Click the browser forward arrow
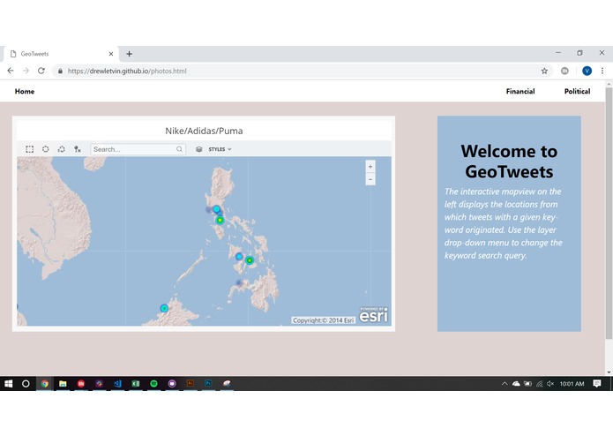 pyautogui.click(x=26, y=71)
